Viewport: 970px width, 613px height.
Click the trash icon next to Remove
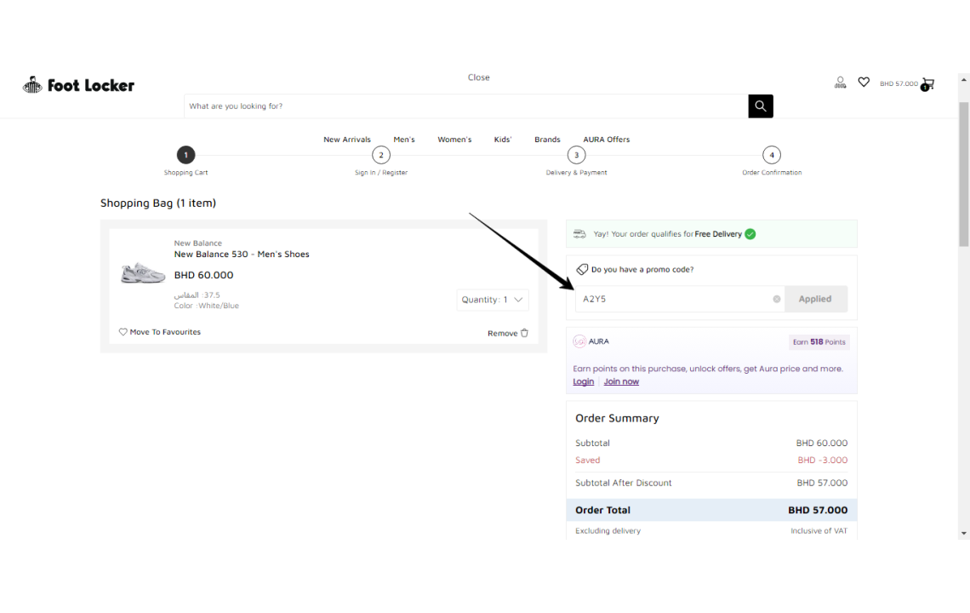[525, 333]
